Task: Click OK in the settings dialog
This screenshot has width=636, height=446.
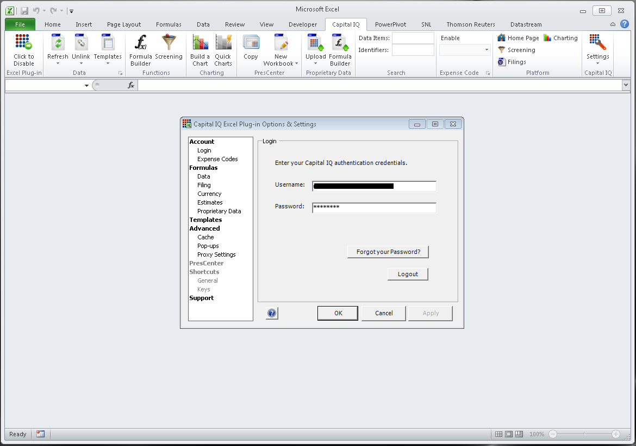Action: point(338,313)
